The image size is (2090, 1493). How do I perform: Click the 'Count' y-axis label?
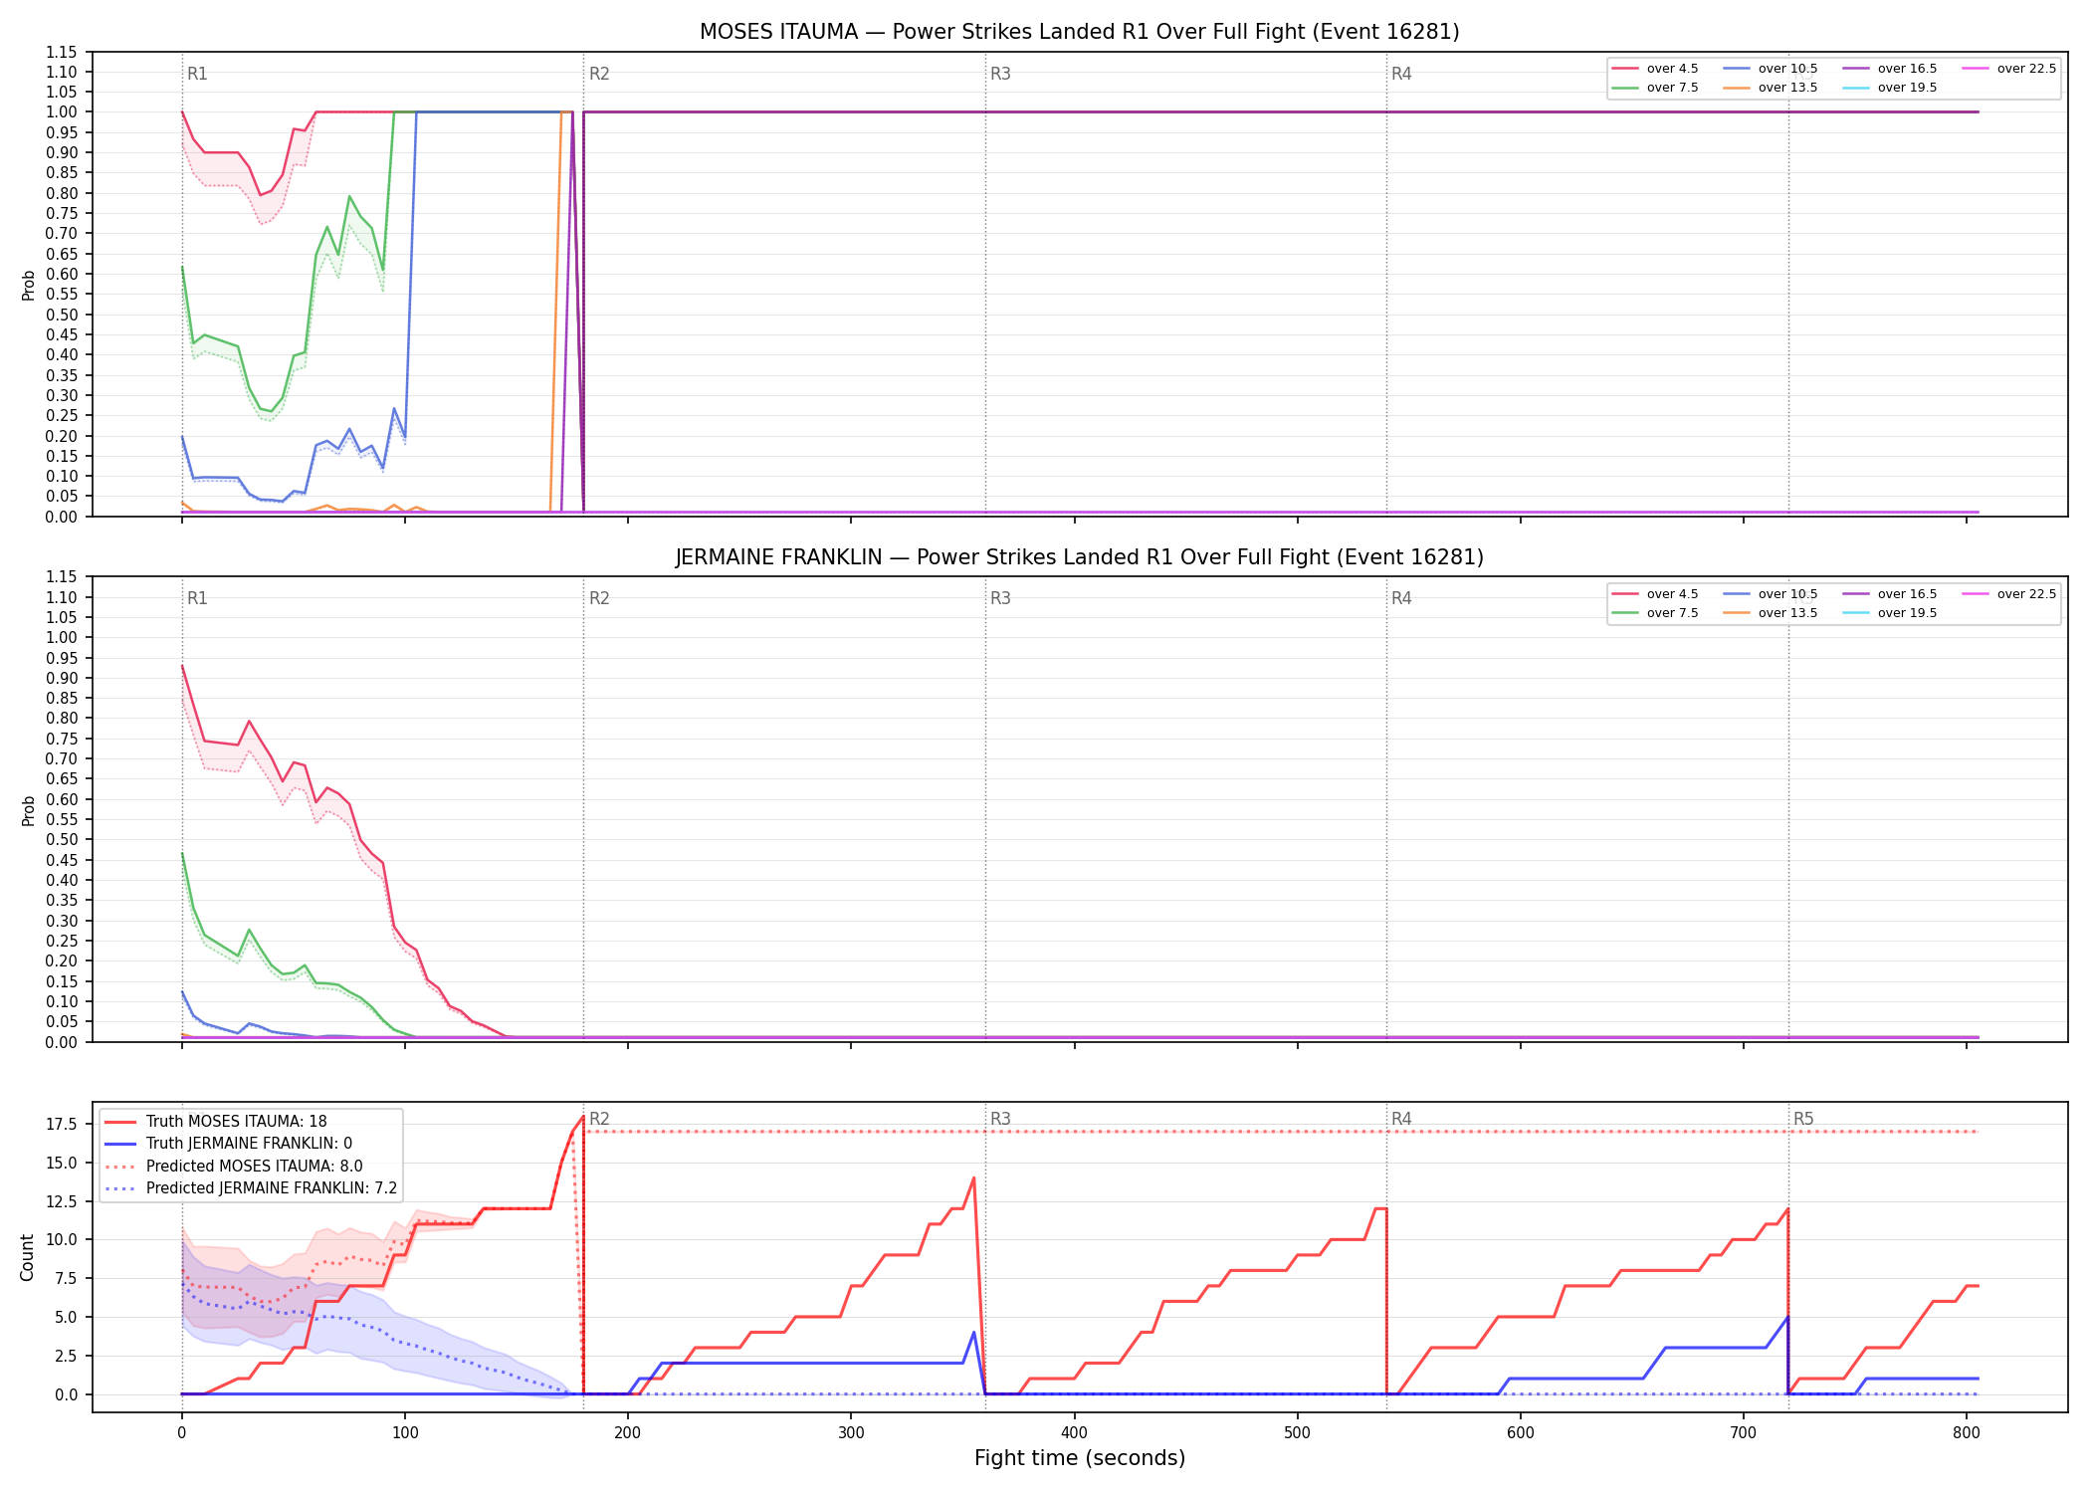tap(27, 1257)
